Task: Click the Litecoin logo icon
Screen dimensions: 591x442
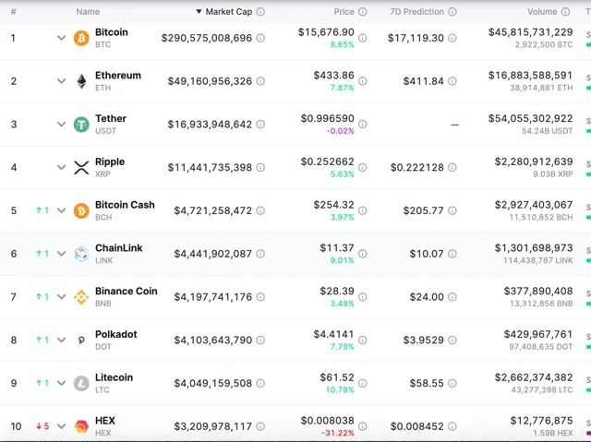Action: pyautogui.click(x=81, y=383)
